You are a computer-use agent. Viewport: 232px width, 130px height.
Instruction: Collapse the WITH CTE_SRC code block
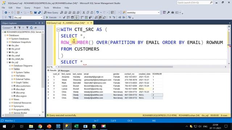point(58,30)
